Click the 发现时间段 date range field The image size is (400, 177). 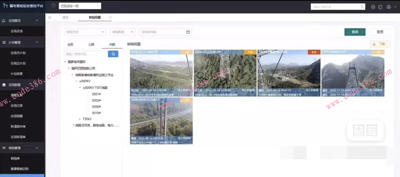165,32
